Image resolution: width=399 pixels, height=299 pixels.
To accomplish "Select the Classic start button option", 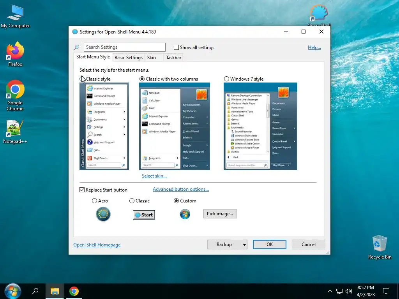I will [132, 201].
